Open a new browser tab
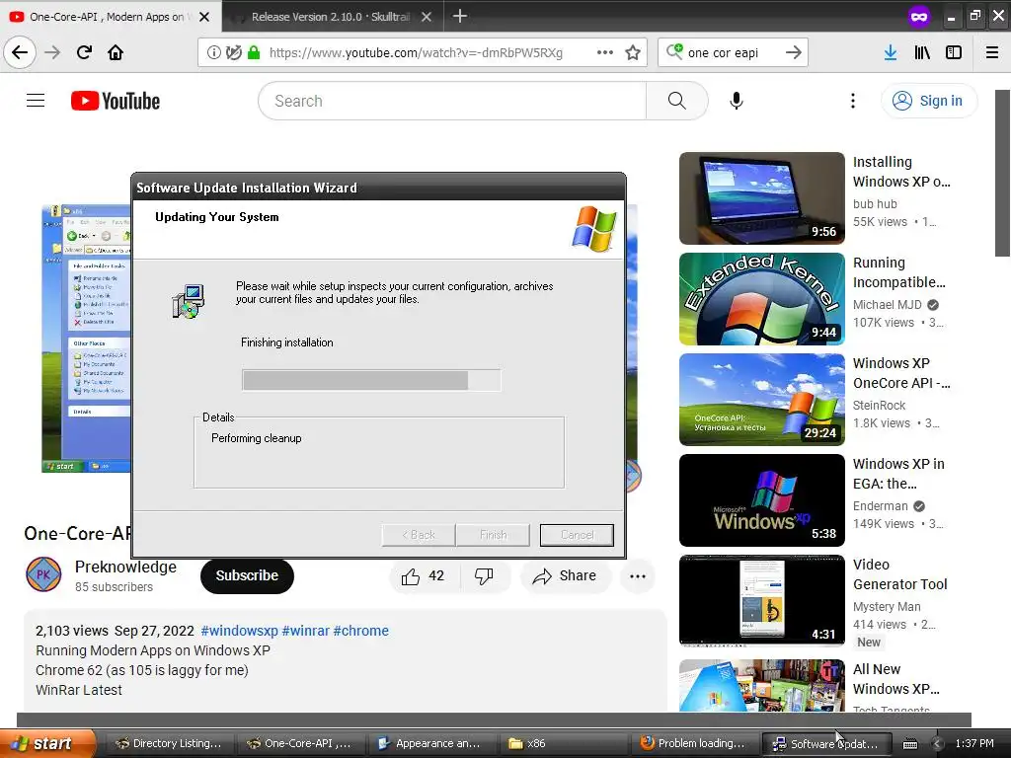 (460, 16)
